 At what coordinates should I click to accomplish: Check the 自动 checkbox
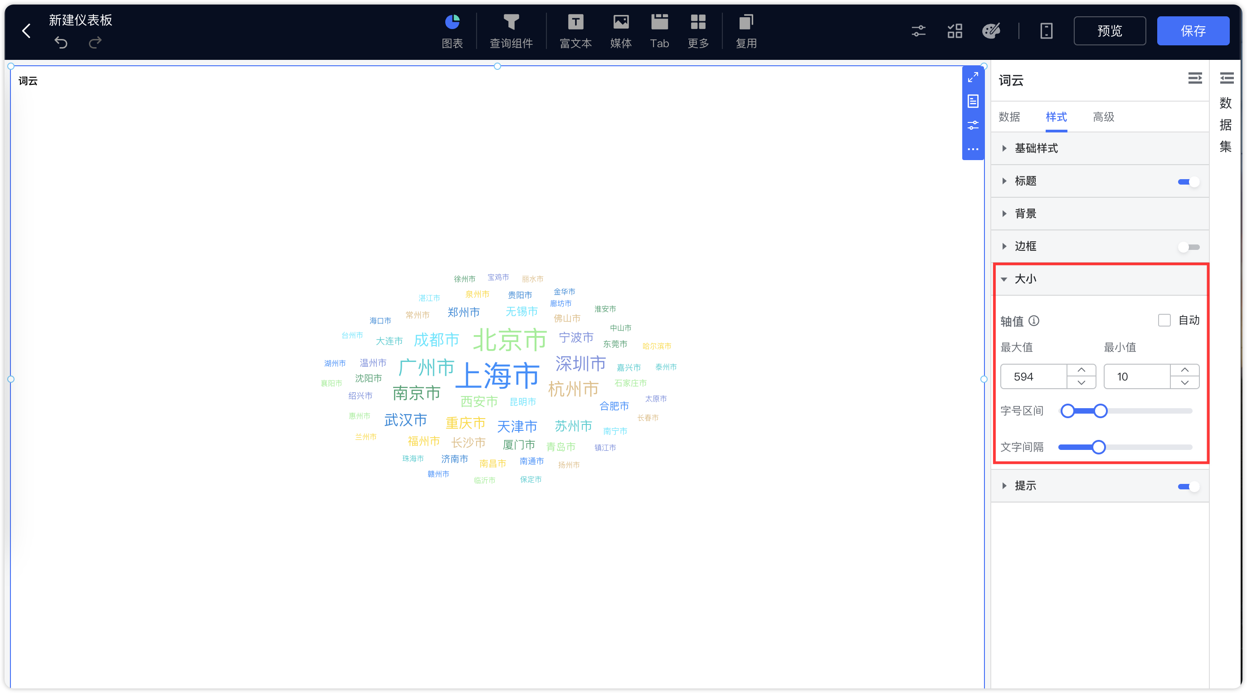(x=1164, y=320)
